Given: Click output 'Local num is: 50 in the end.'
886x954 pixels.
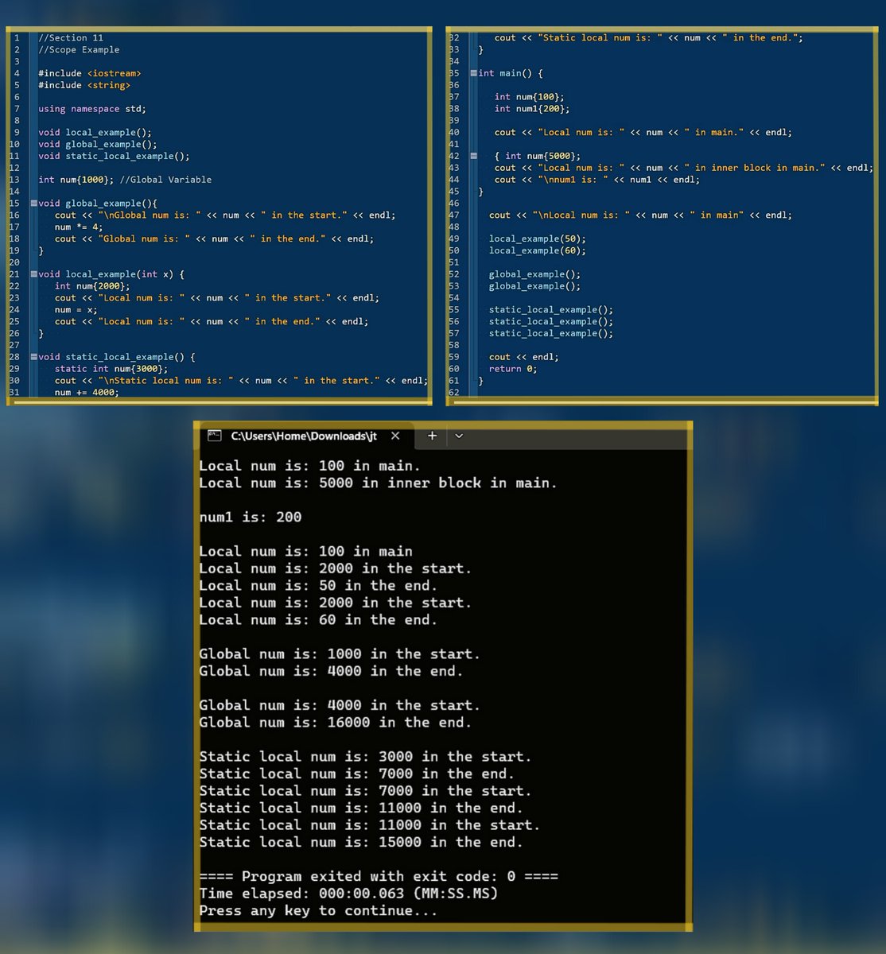Looking at the screenshot, I should click(318, 586).
